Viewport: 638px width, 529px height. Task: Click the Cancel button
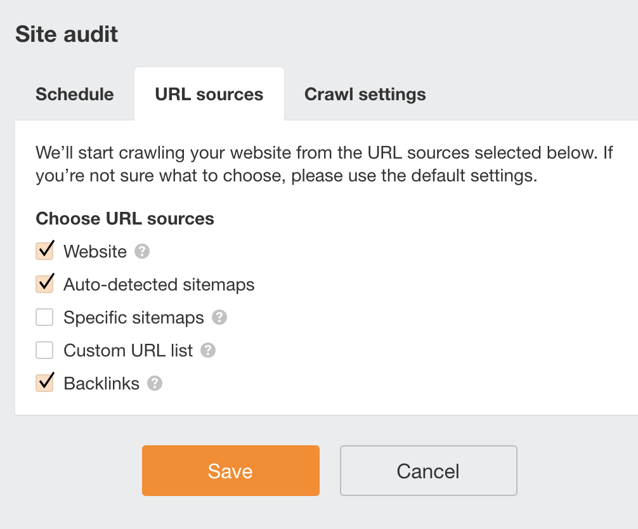click(428, 471)
